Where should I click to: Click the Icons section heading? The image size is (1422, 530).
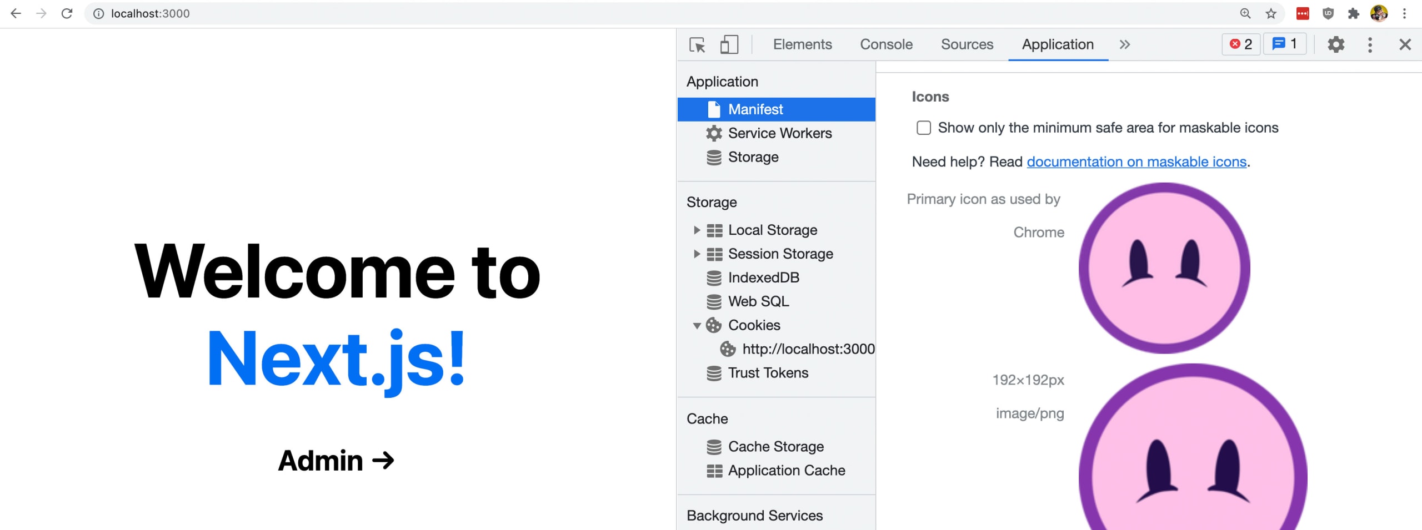(x=930, y=97)
